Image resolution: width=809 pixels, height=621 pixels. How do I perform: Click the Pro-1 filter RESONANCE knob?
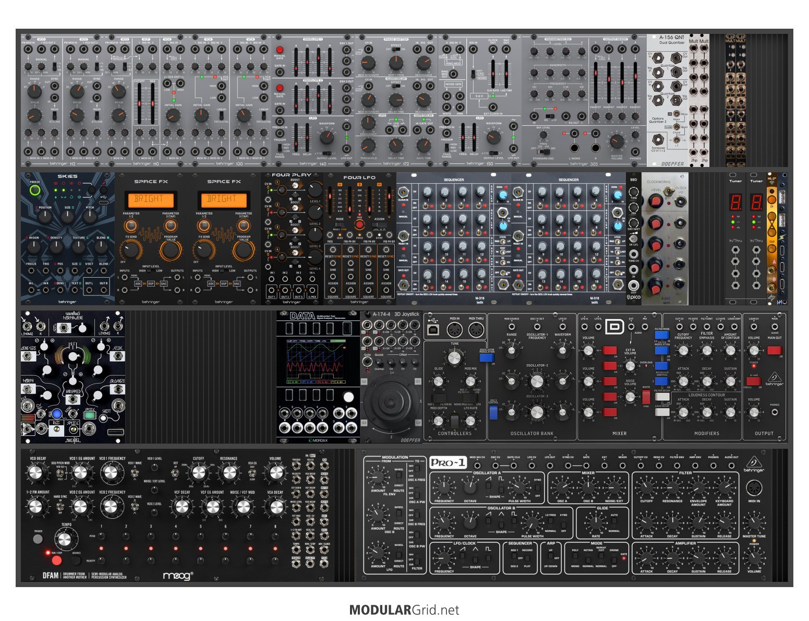coord(672,488)
